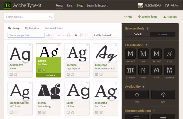Click web icon on Litania card
Image resolution: width=183 pixels, height=119 pixels.
(x=39, y=70)
